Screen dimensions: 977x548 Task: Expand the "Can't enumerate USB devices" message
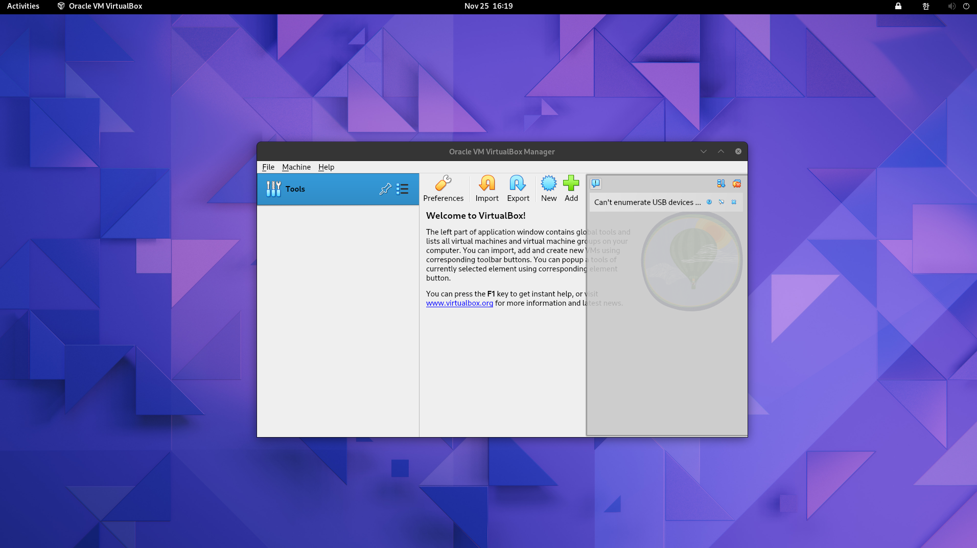coord(647,202)
